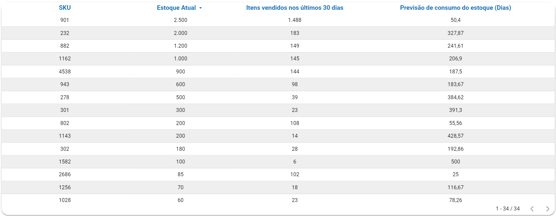The height and width of the screenshot is (216, 556).
Task: Select stock value 1.200 for SKU 882
Action: pos(180,46)
